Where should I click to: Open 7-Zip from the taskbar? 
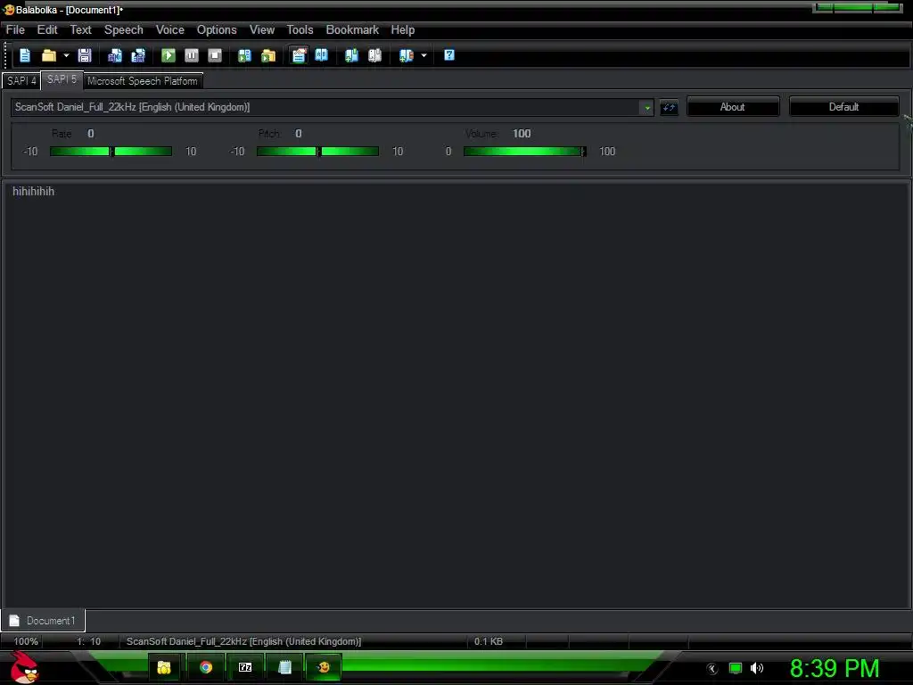[245, 667]
